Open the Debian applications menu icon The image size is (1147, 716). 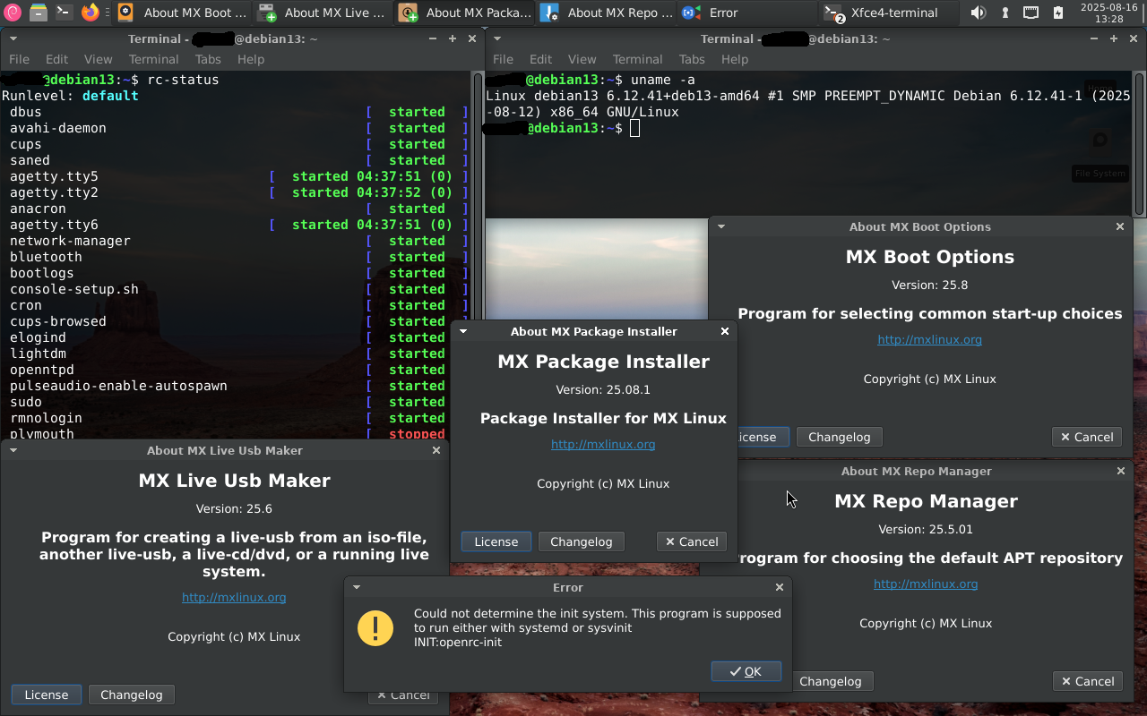13,13
